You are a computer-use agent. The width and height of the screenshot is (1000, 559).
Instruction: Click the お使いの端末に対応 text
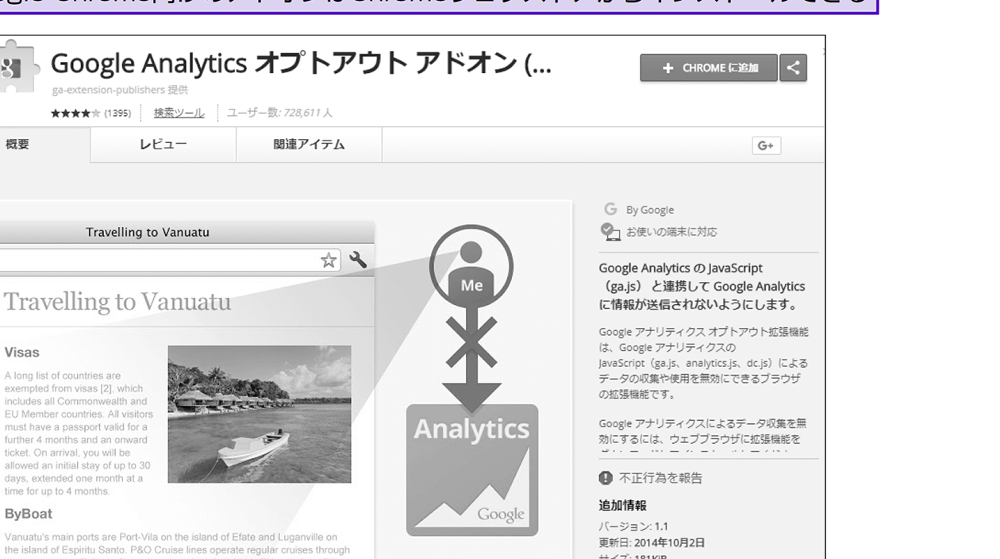[x=671, y=232]
